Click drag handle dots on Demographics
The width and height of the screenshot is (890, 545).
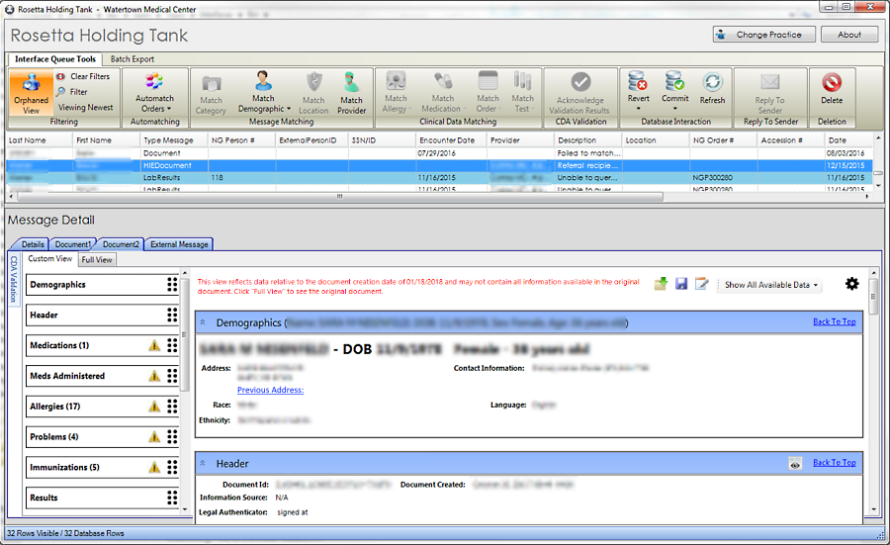click(172, 285)
